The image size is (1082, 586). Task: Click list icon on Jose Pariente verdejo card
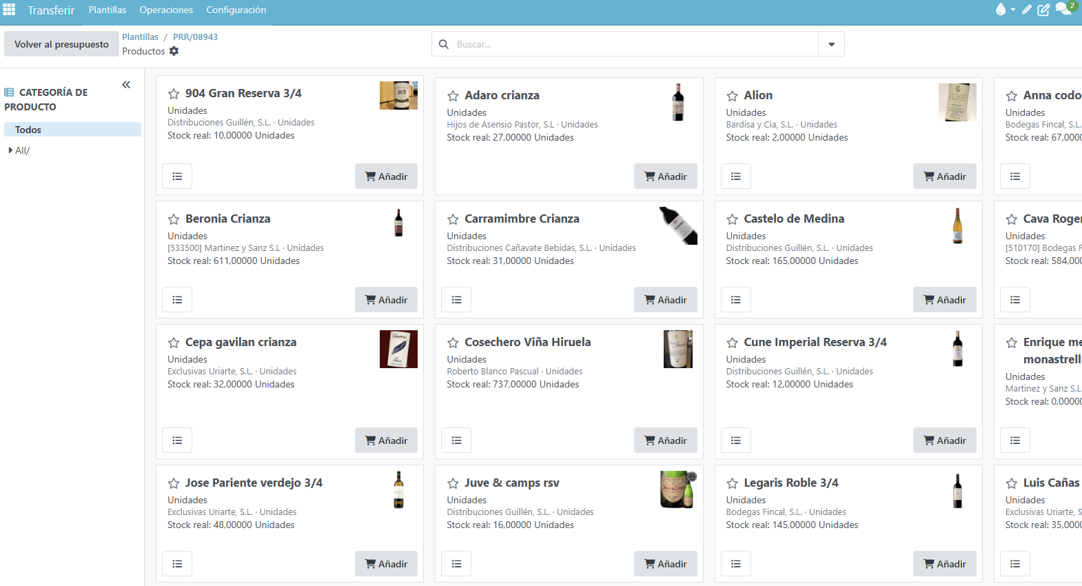(x=177, y=564)
